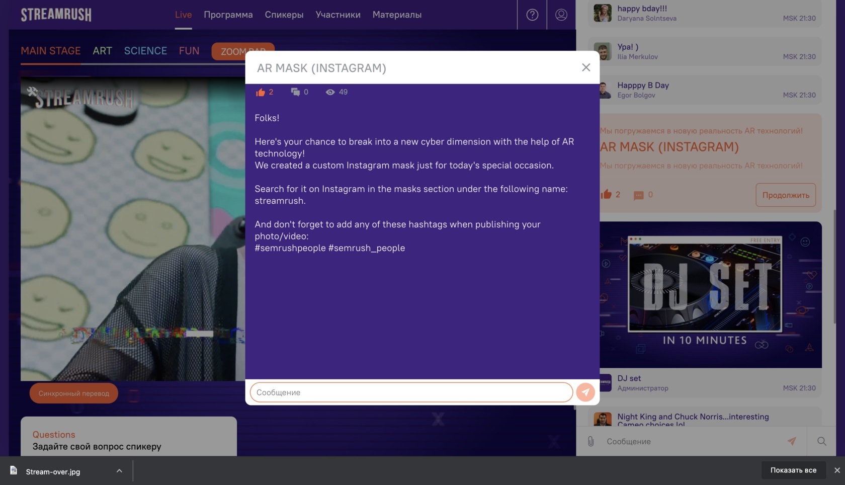
Task: Open the Участники menu item
Action: click(x=338, y=15)
